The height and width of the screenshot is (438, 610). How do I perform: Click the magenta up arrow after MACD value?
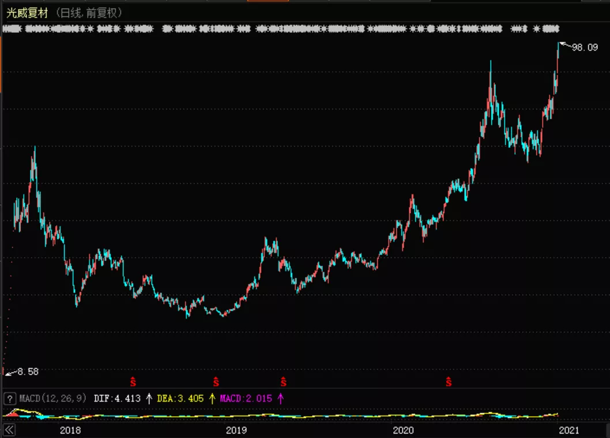pos(281,398)
